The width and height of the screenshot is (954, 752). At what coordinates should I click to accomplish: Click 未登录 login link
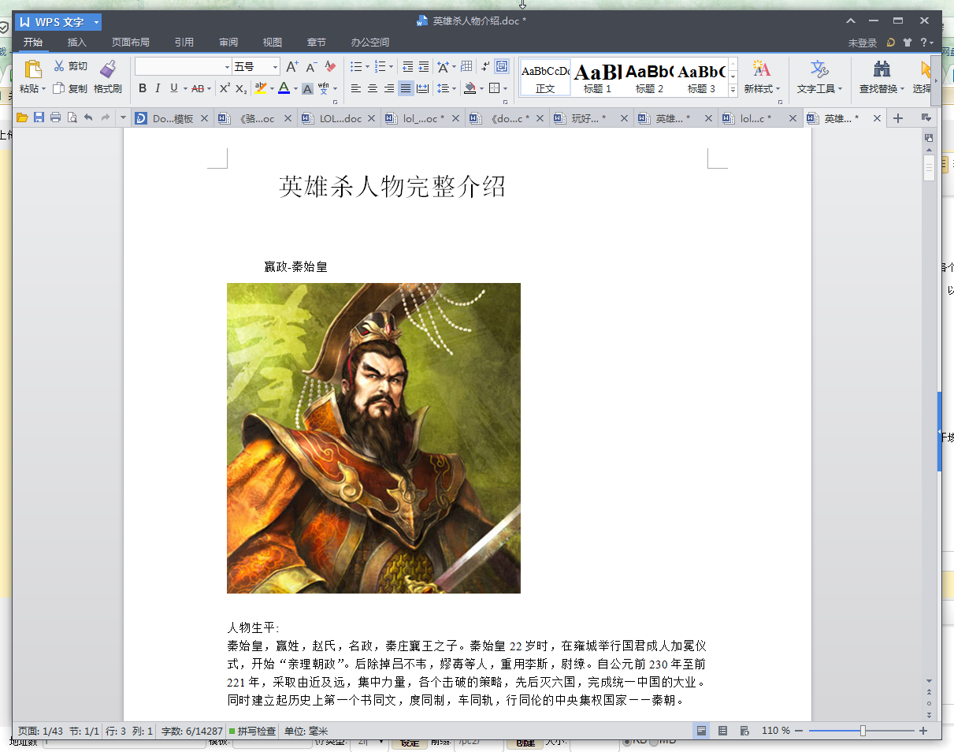[x=863, y=43]
